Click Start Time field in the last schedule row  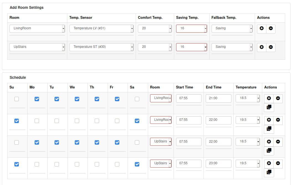(189, 163)
